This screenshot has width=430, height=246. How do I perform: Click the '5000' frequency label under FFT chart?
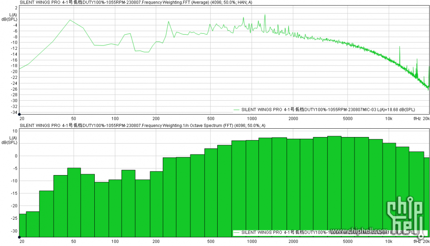point(348,119)
